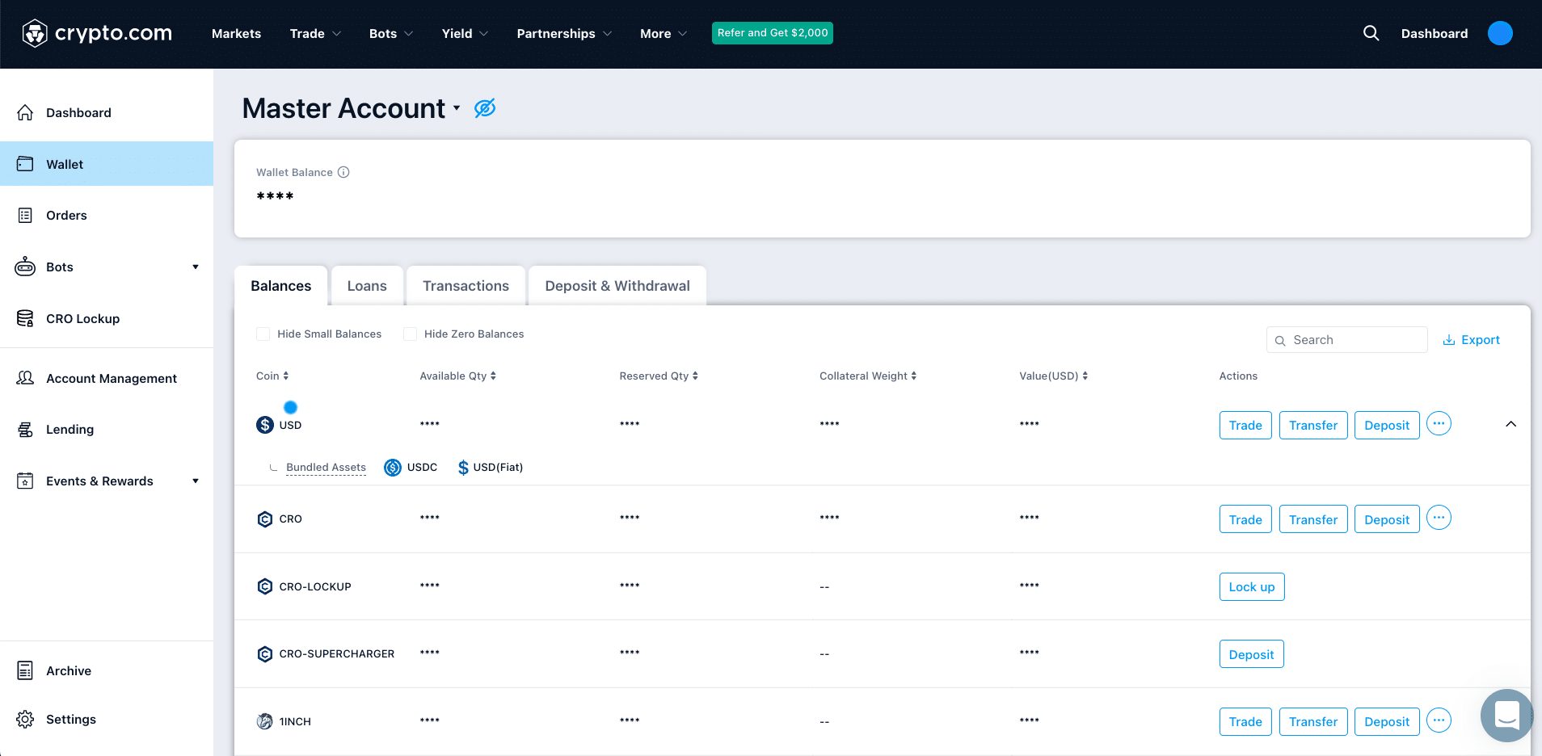
Task: Click the Orders list icon in sidebar
Action: pos(25,215)
